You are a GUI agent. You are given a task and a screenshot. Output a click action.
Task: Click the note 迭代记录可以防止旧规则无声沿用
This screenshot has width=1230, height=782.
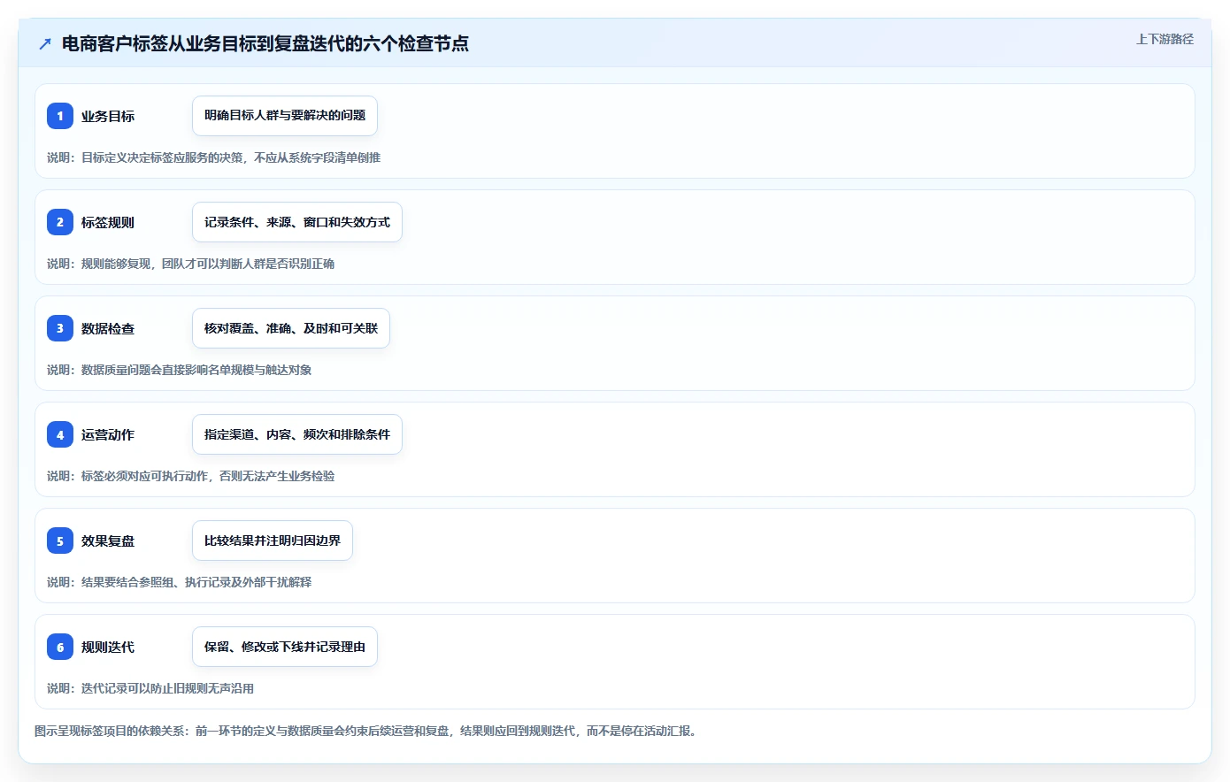click(150, 688)
